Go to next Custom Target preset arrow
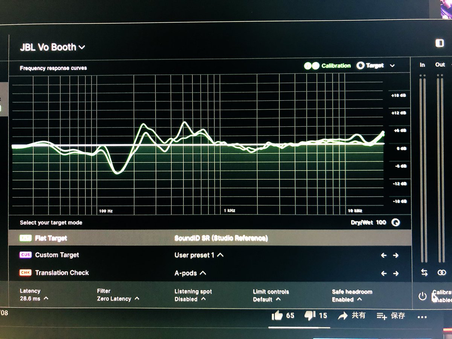 [395, 255]
